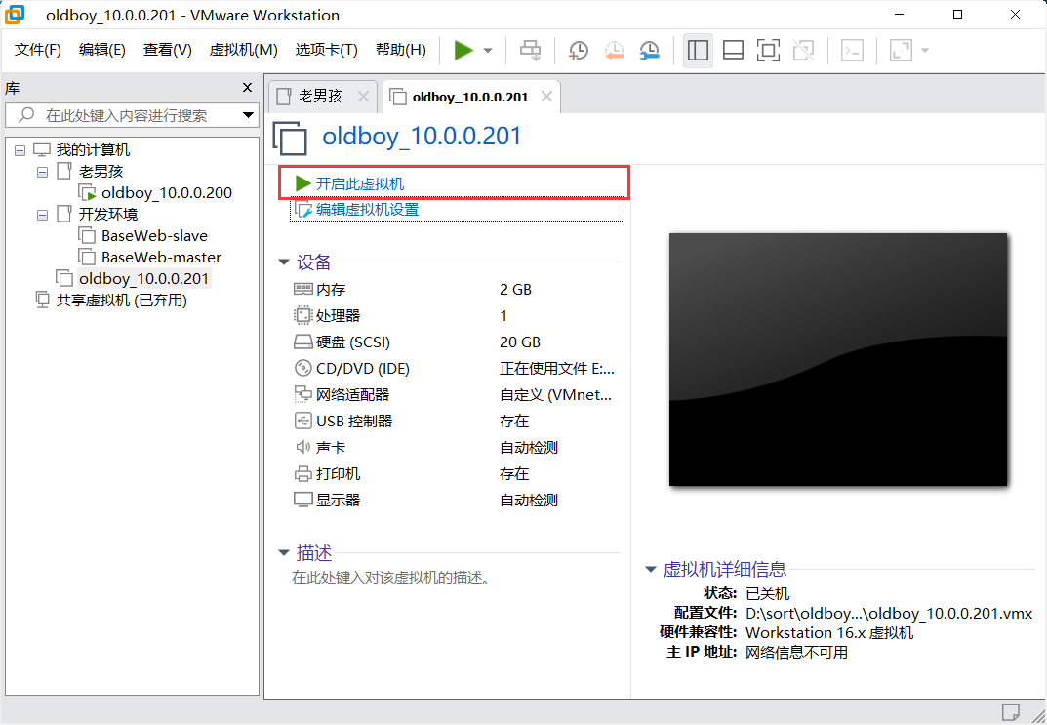The width and height of the screenshot is (1047, 725).
Task: Click the stretch guest display icon
Action: [x=901, y=50]
